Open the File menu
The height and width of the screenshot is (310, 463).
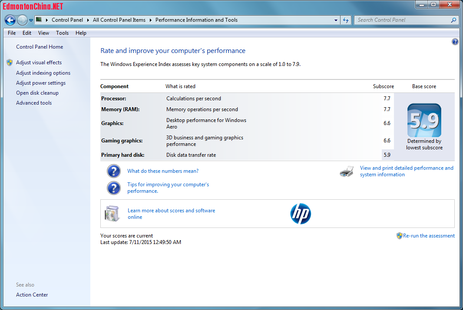[12, 33]
